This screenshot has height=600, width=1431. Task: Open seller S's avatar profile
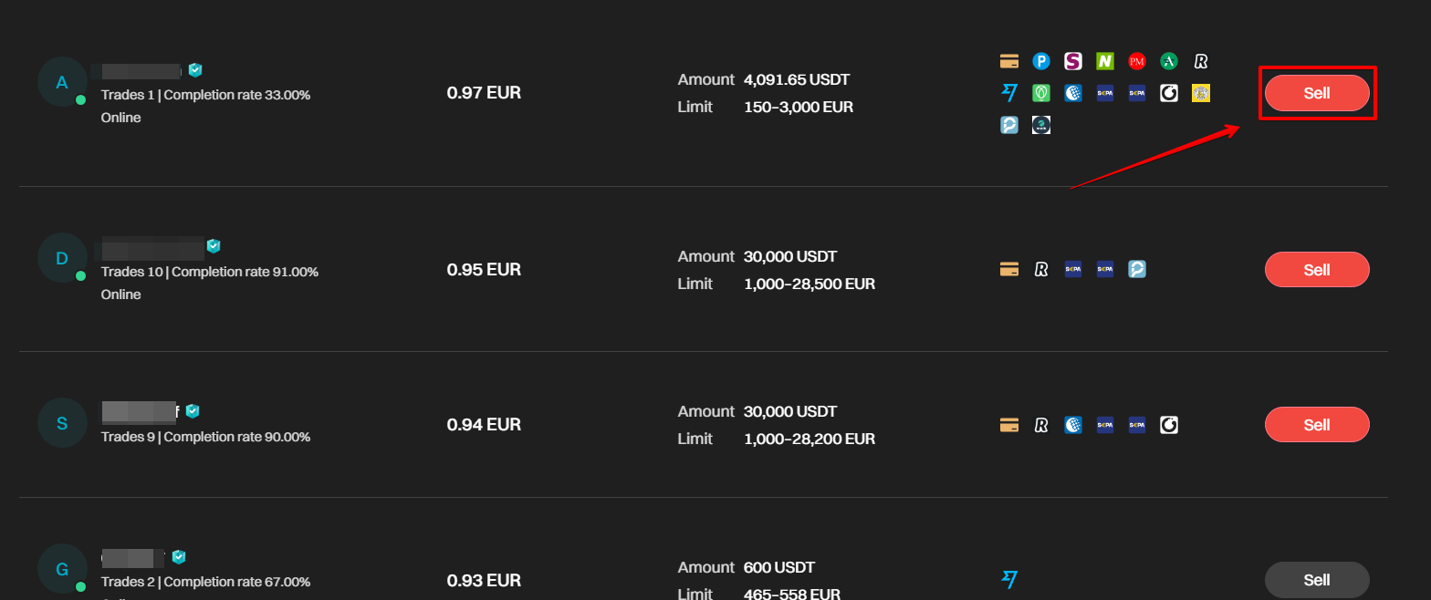62,423
